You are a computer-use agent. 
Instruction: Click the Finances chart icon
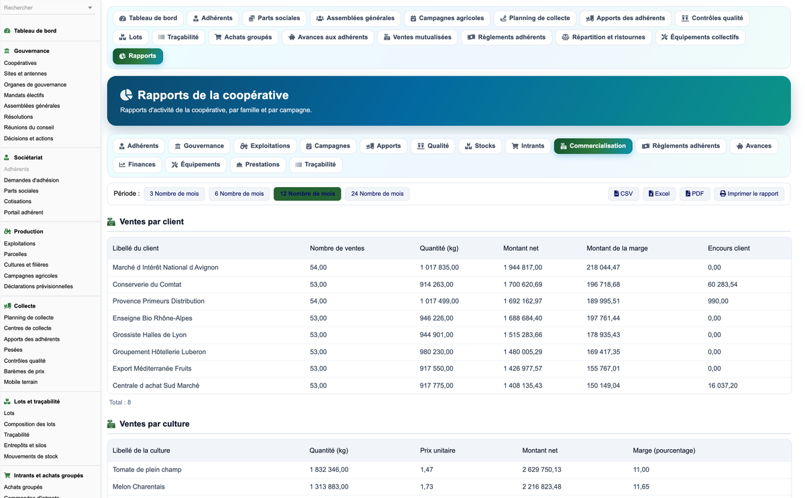(x=123, y=165)
